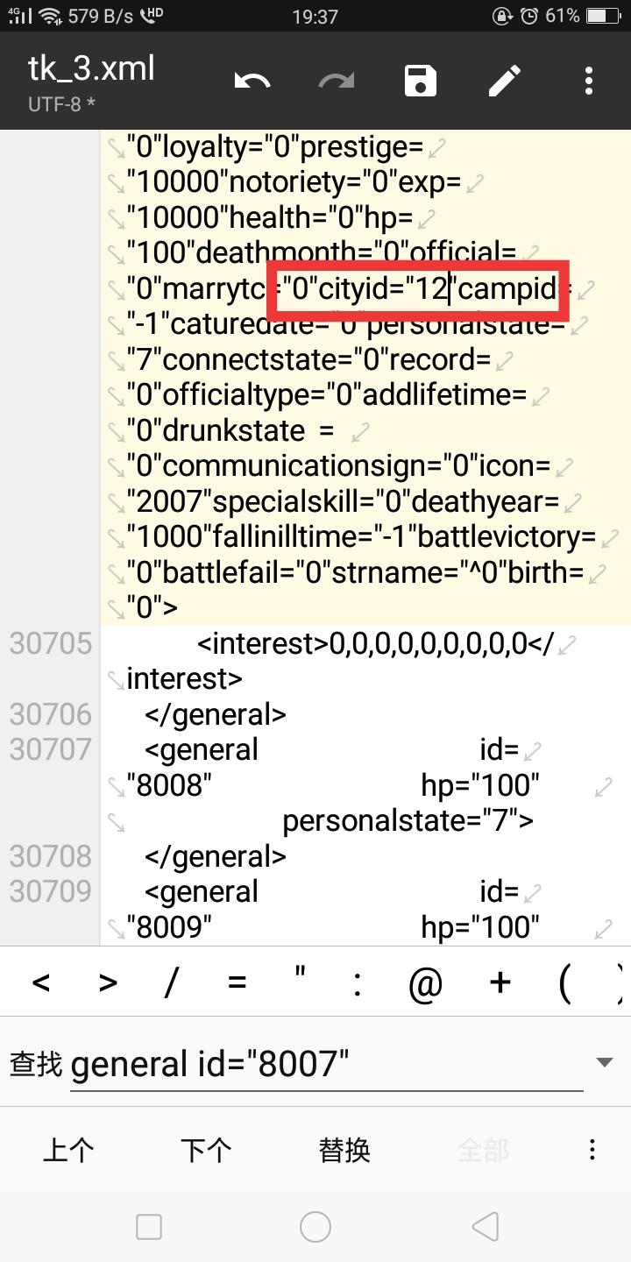Insert the less-than symbol from shortcut bar
This screenshot has height=1262, width=631.
(x=40, y=982)
